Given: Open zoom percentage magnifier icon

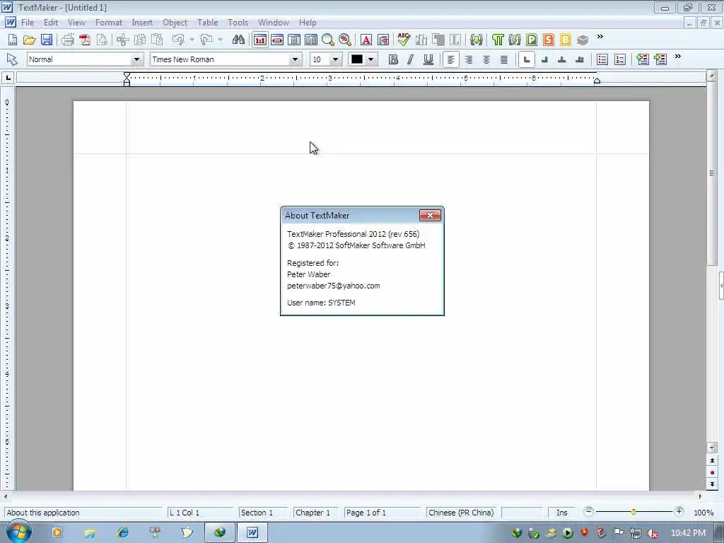Looking at the screenshot, I should pyautogui.click(x=345, y=40).
